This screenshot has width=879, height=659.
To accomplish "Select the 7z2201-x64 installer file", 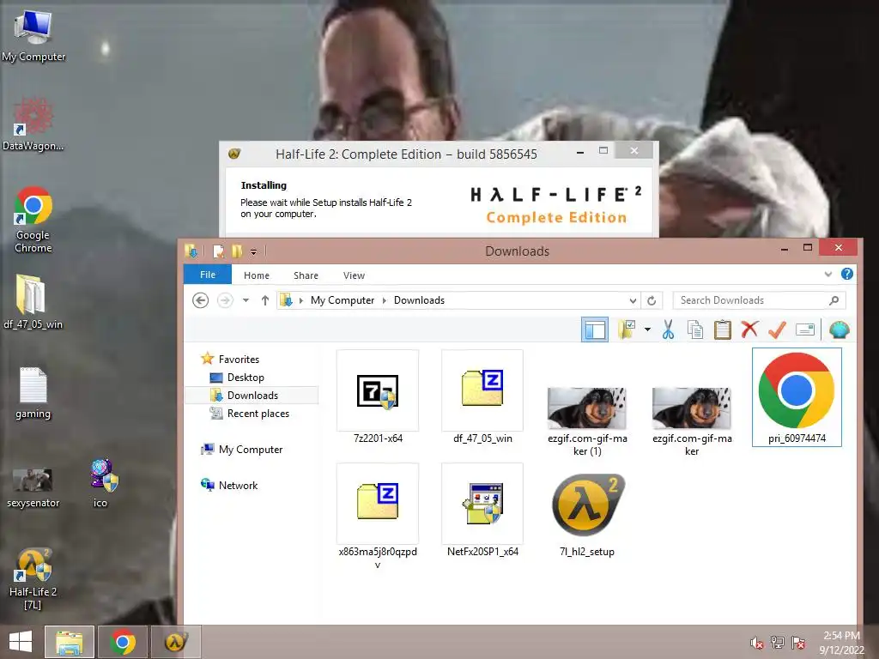I will click(378, 396).
